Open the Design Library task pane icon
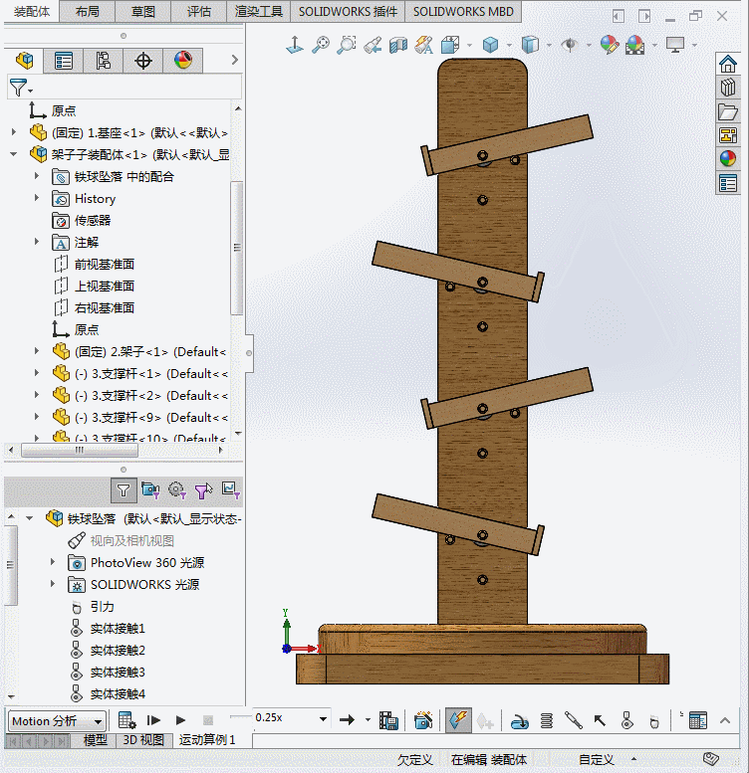The width and height of the screenshot is (749, 773). [x=728, y=88]
